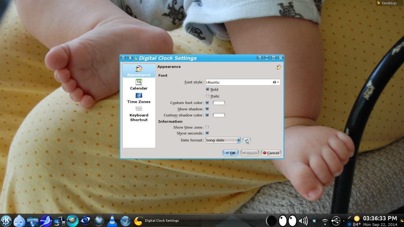404x227 pixels.
Task: Click the USB device notifier icon
Action: point(336,221)
